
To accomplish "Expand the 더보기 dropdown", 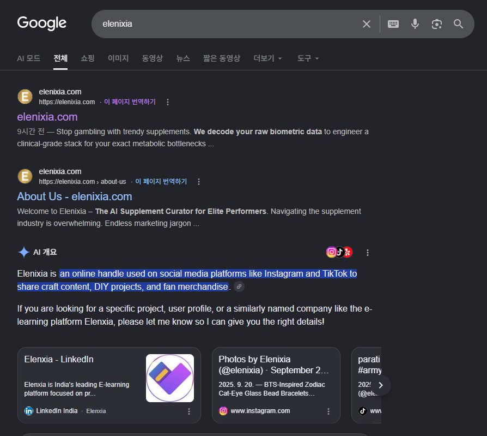I will coord(267,58).
